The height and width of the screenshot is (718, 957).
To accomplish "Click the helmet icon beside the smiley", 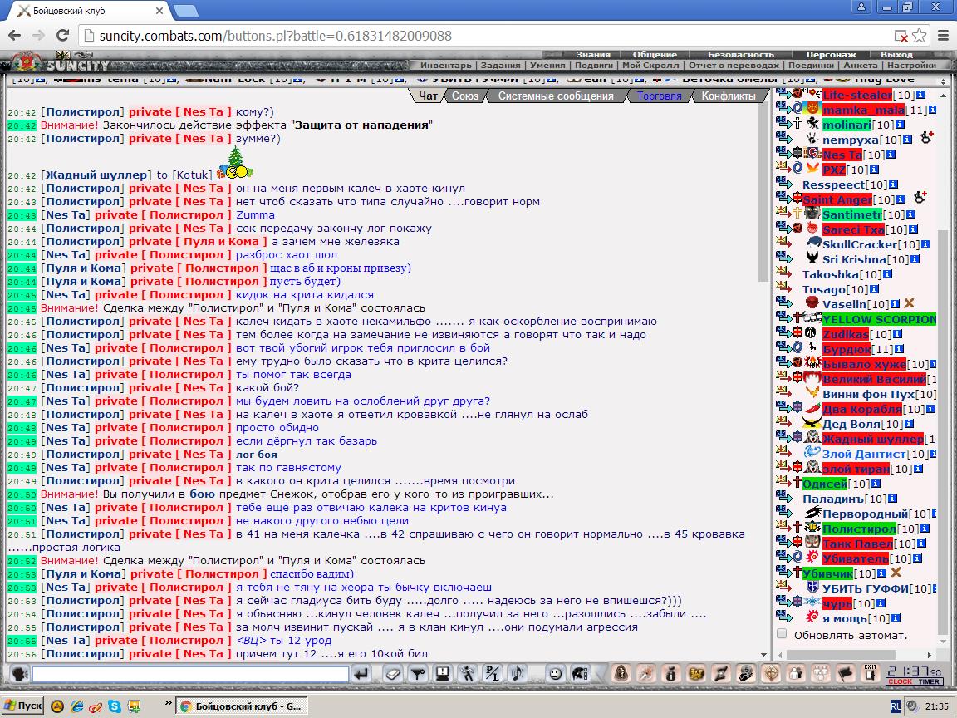I will (x=580, y=673).
